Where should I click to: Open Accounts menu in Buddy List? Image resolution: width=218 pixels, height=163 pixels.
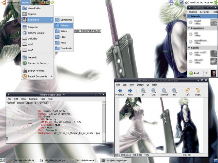tap(205, 12)
